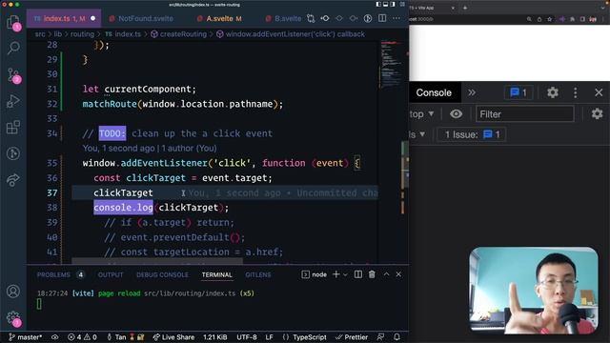Click the Console Filter input field
The image size is (610, 343).
tap(524, 114)
